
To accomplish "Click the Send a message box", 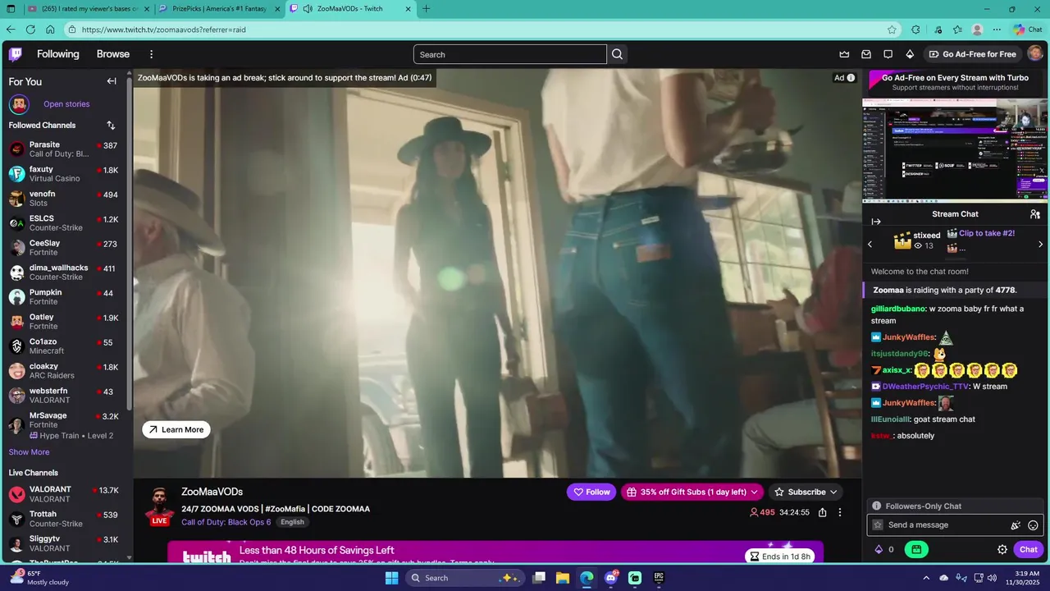I will (x=956, y=525).
